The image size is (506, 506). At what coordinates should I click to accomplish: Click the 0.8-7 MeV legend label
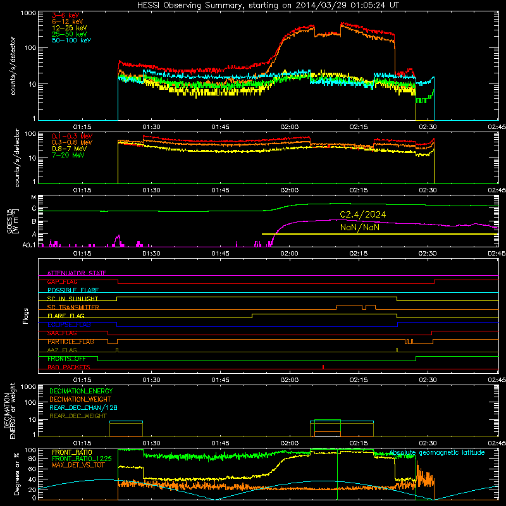click(x=69, y=149)
